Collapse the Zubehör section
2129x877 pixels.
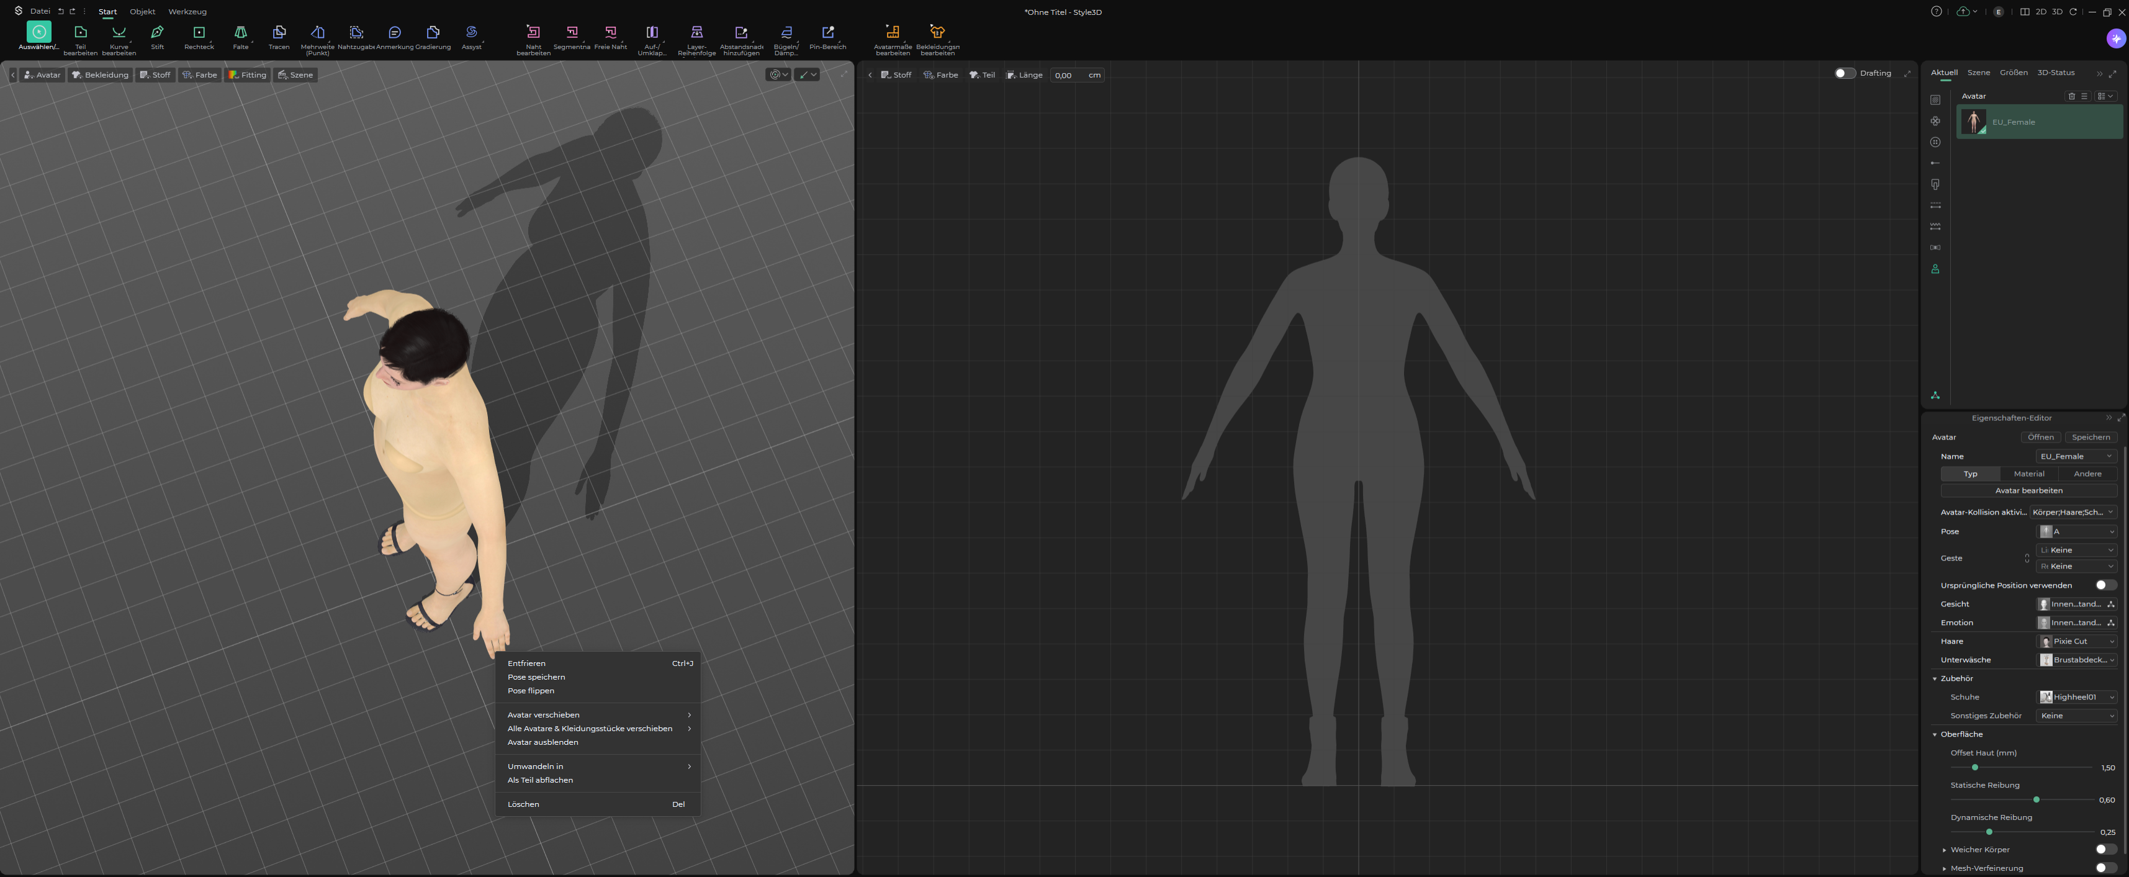coord(1935,678)
